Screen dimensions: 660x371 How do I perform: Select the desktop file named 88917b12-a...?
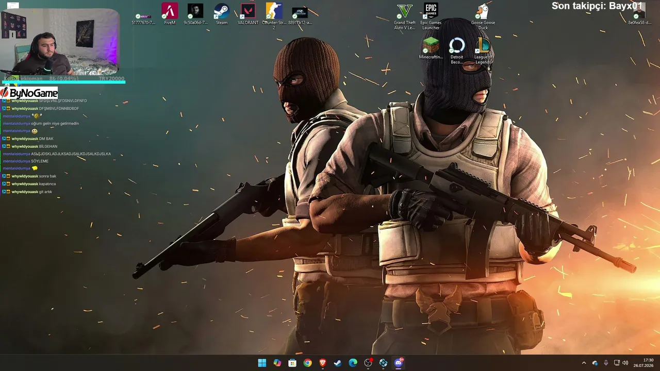(x=300, y=15)
